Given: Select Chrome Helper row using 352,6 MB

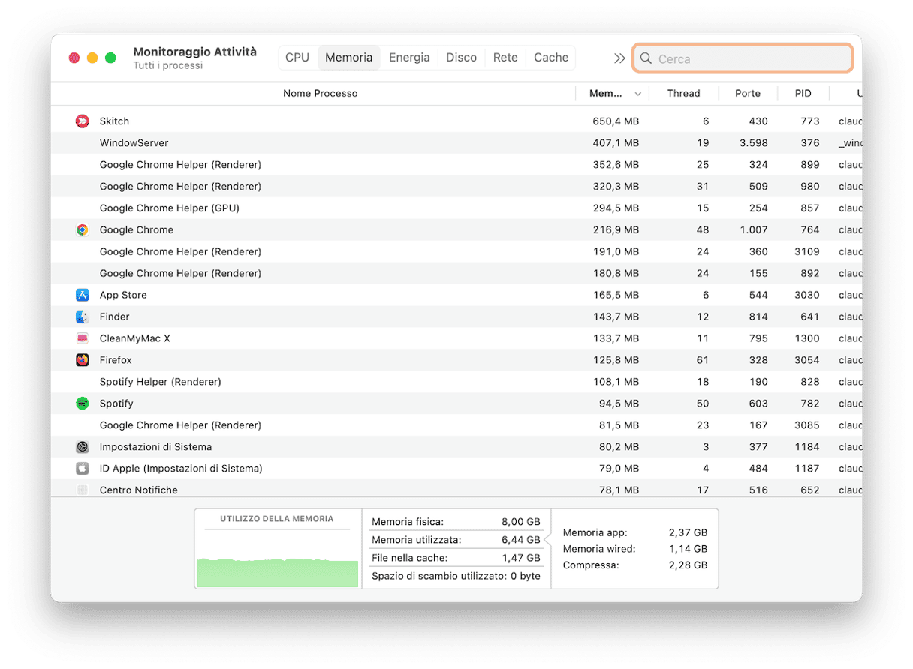Looking at the screenshot, I should coord(456,165).
